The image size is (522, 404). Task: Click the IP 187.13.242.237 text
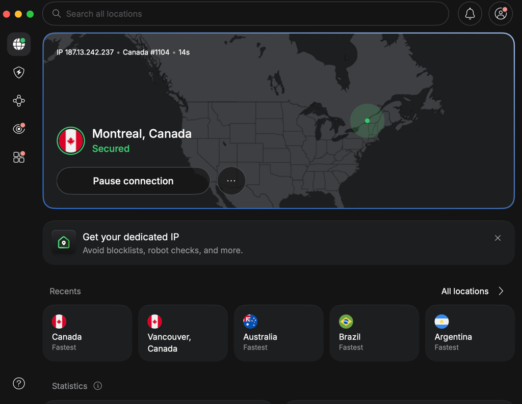pyautogui.click(x=85, y=52)
